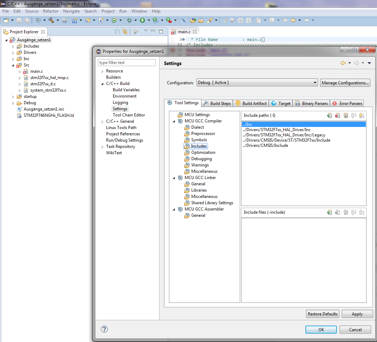Click the External Tools run icon
Screen dimensions: 377x342
pos(169,20)
